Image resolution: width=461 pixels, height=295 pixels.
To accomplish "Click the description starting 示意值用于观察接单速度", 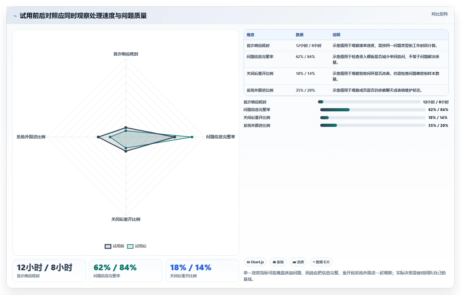I will (386, 46).
